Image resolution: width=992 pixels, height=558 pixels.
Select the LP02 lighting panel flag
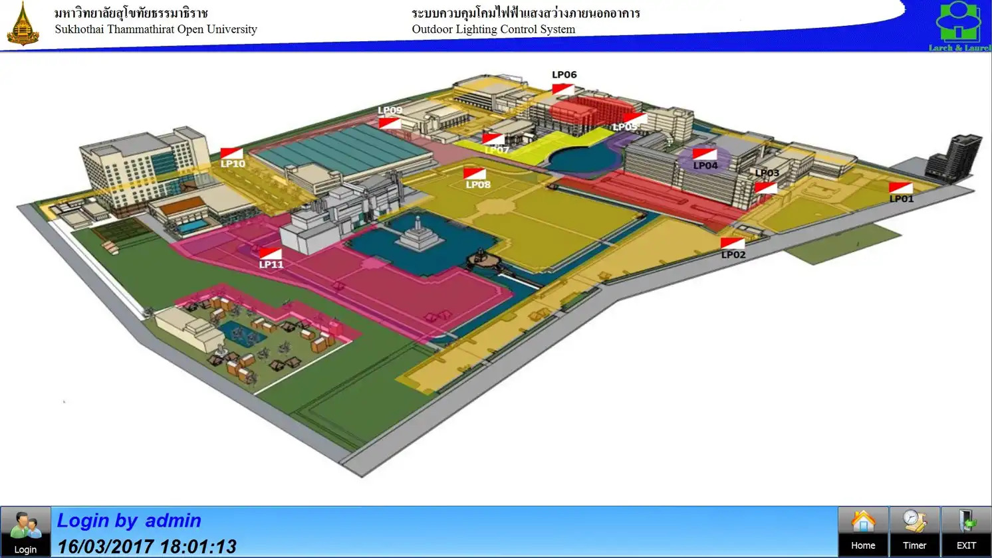click(x=733, y=244)
